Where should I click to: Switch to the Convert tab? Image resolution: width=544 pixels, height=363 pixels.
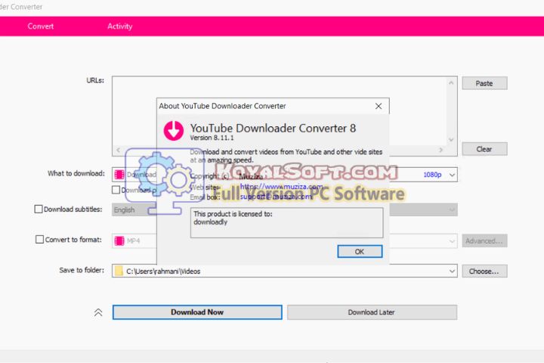pyautogui.click(x=40, y=26)
